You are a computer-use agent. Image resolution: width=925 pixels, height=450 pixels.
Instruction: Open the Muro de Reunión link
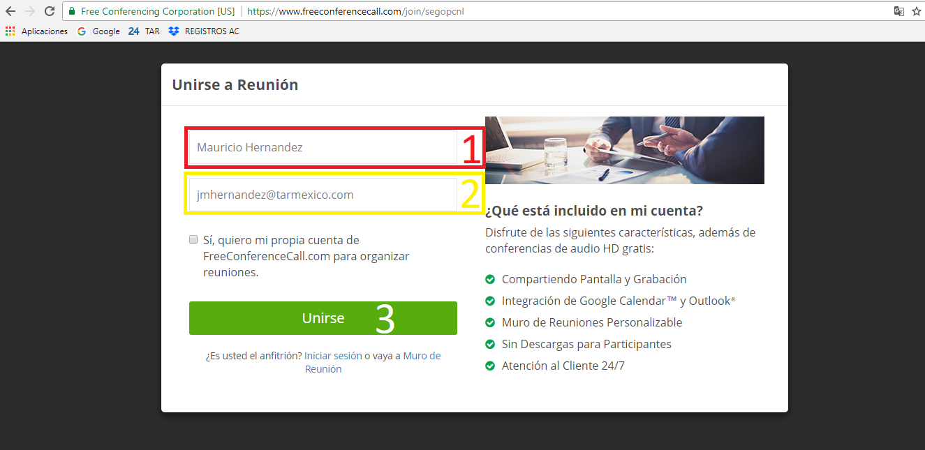(x=421, y=356)
